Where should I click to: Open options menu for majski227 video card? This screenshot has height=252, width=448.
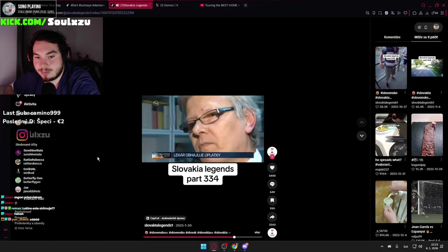[405, 160]
